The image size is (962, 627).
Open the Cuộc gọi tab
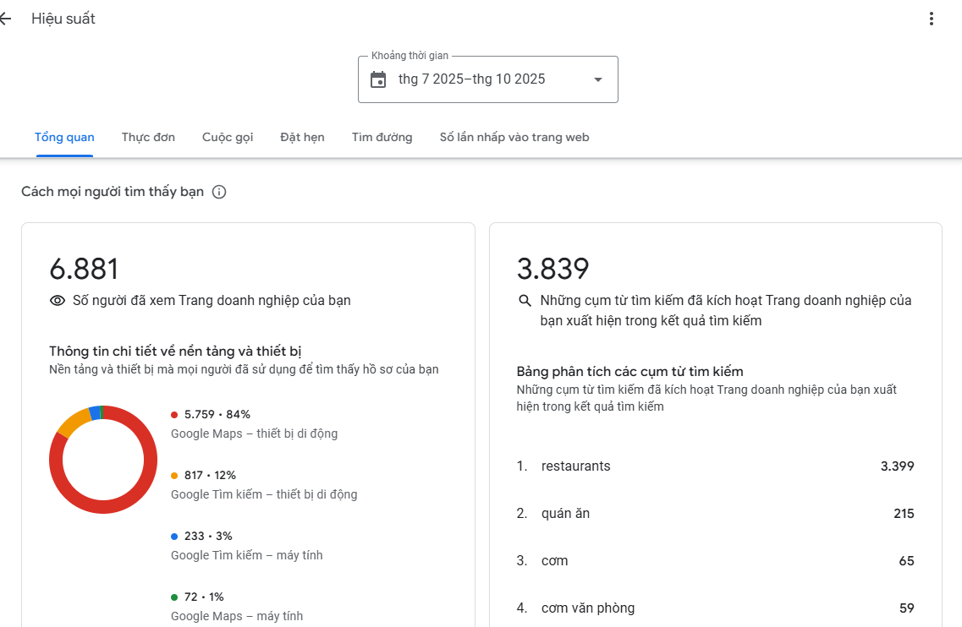[228, 137]
